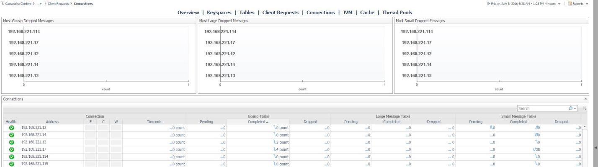
Task: Click the health check icon for 192.168.221.114
Action: tap(11, 157)
